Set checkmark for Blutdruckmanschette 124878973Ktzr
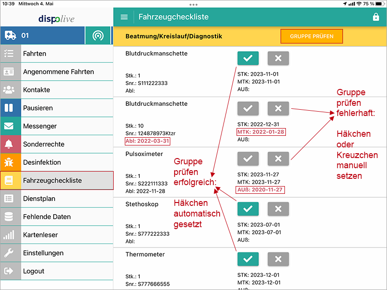387x290 pixels. (248, 108)
